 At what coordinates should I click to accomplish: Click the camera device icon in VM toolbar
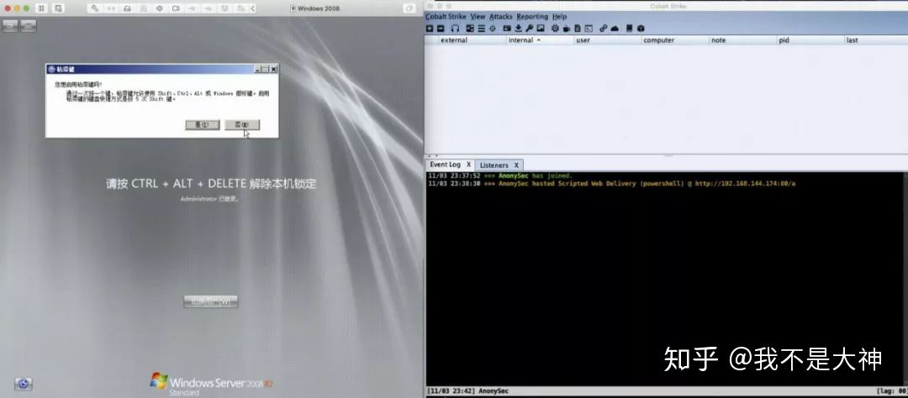176,8
